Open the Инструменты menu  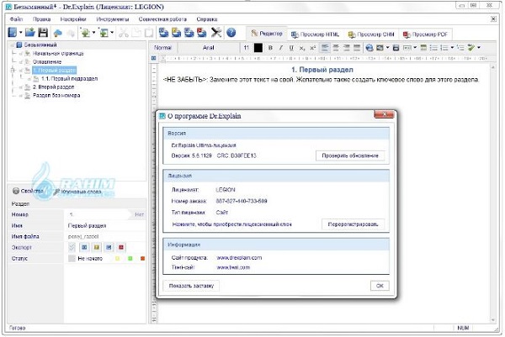click(x=113, y=19)
